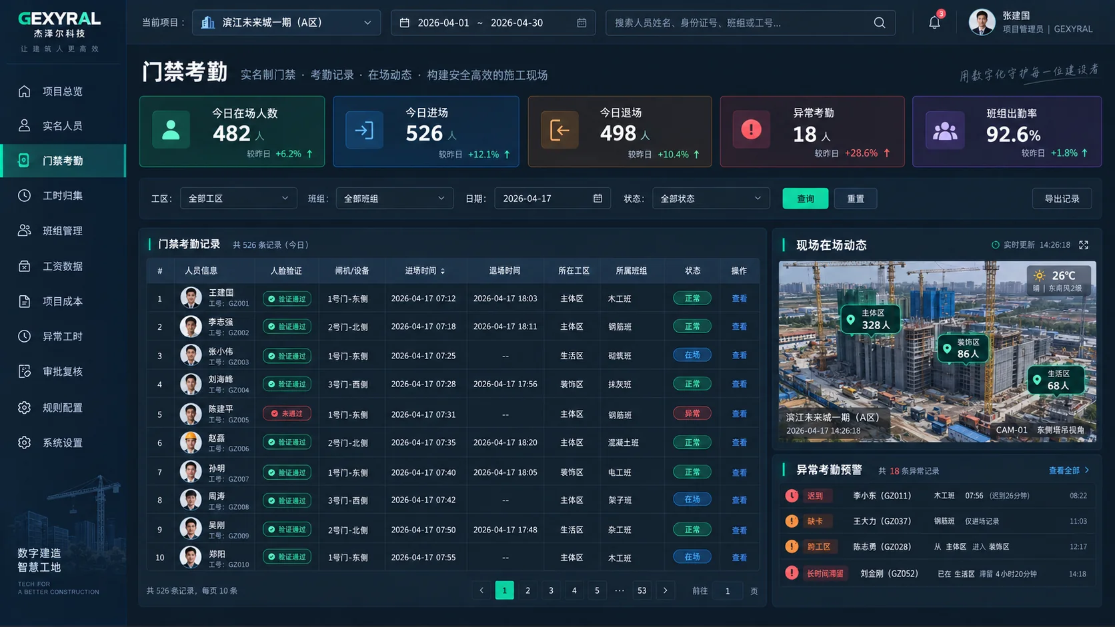Go to previous page arrow in pagination
Image resolution: width=1115 pixels, height=627 pixels.
point(481,590)
